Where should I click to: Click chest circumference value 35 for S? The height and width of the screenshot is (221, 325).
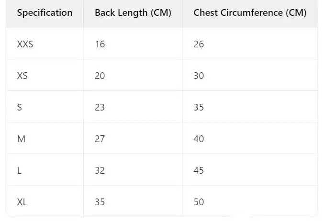(x=199, y=107)
